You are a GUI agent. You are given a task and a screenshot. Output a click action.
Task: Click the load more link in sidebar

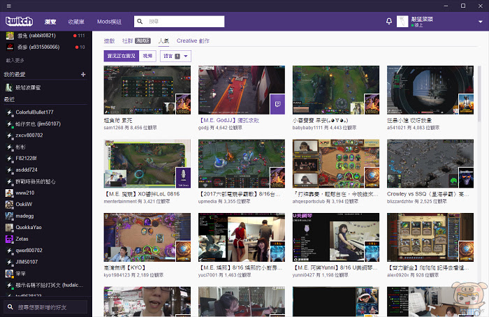[15, 60]
